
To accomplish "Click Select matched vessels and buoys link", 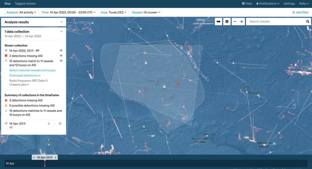I will tap(32, 70).
